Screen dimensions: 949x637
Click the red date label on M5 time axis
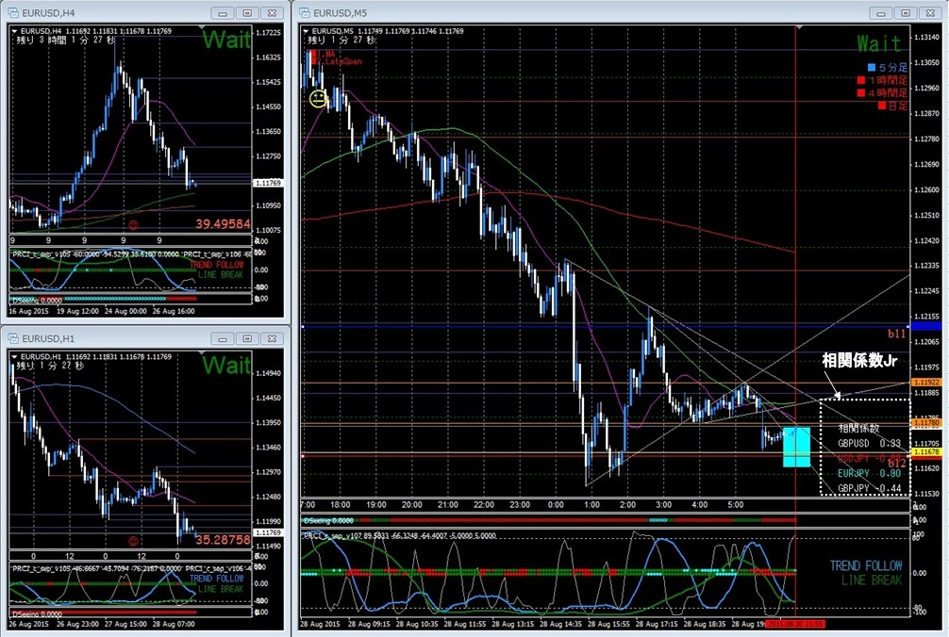794,624
